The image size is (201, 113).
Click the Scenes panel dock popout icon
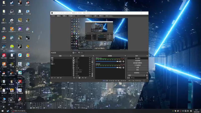[x=71, y=56]
